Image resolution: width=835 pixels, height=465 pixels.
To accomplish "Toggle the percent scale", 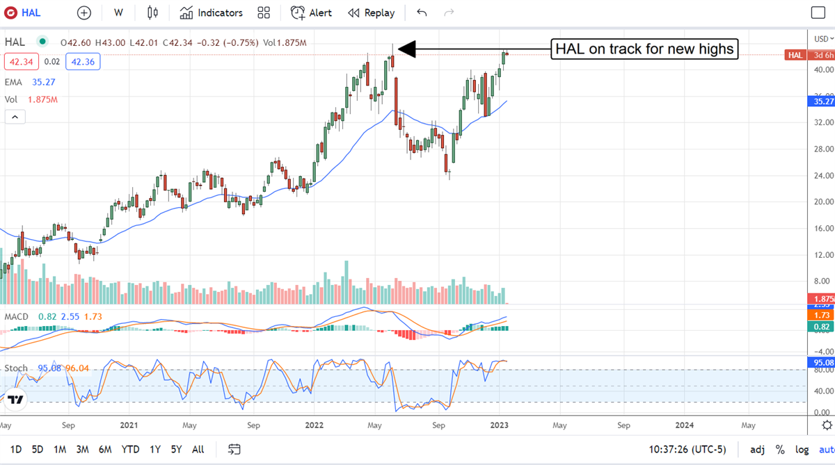I will [x=780, y=449].
